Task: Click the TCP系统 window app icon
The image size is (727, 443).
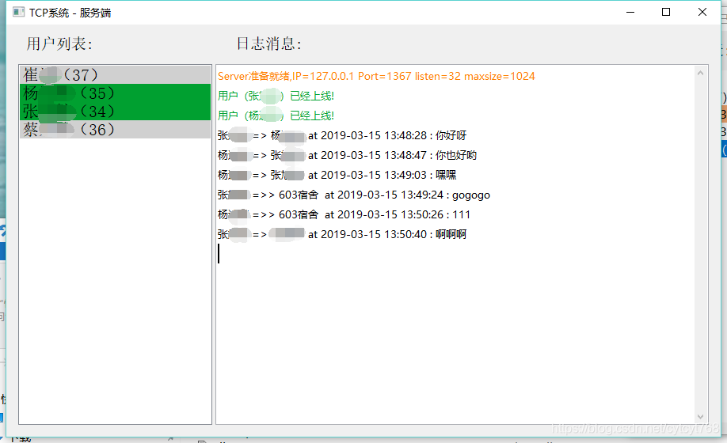Action: [18, 12]
